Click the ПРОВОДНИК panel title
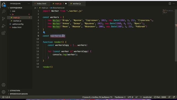This screenshot has width=177, height=100. pos(15,4)
